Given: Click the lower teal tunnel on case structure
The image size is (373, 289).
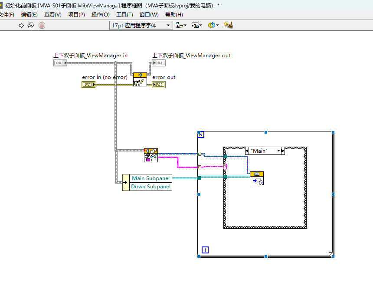Looking at the screenshot, I should [x=225, y=177].
